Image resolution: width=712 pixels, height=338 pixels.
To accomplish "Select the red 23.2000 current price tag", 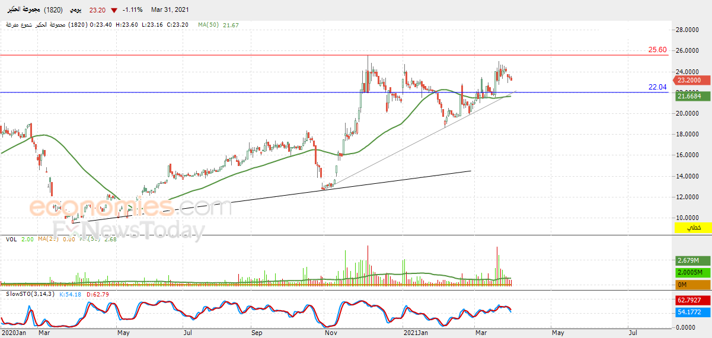I will pyautogui.click(x=693, y=80).
